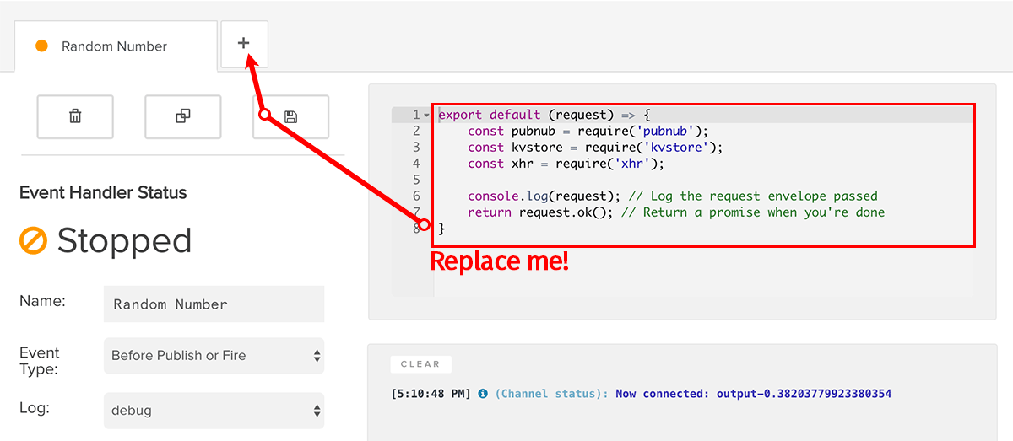This screenshot has width=1013, height=441.
Task: Add a new handler with plus tab
Action: click(244, 44)
